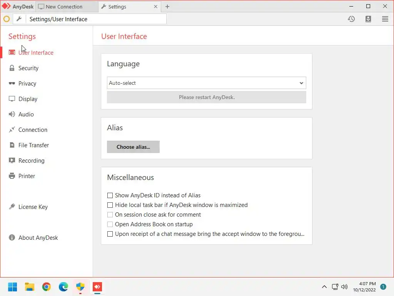The image size is (394, 296).
Task: Click the Printer icon in the sidebar
Action: pos(12,176)
